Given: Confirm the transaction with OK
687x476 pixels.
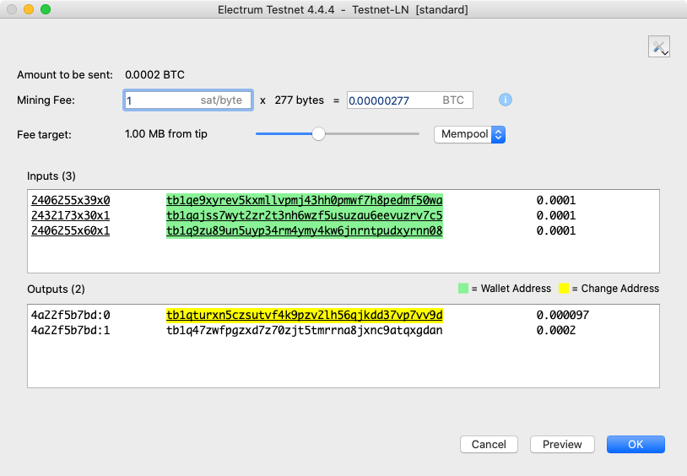Looking at the screenshot, I should click(x=636, y=445).
